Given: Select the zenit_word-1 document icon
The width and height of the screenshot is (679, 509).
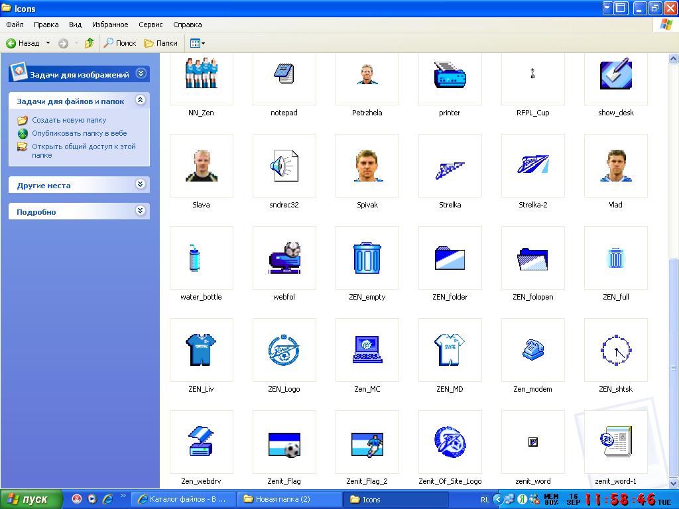Looking at the screenshot, I should click(616, 442).
